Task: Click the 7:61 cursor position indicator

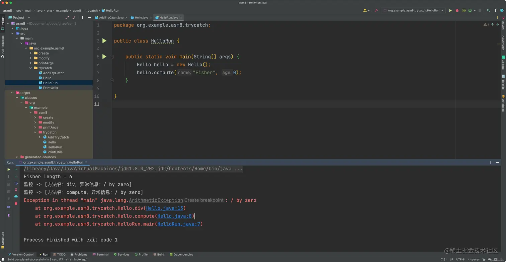Action: point(444,259)
